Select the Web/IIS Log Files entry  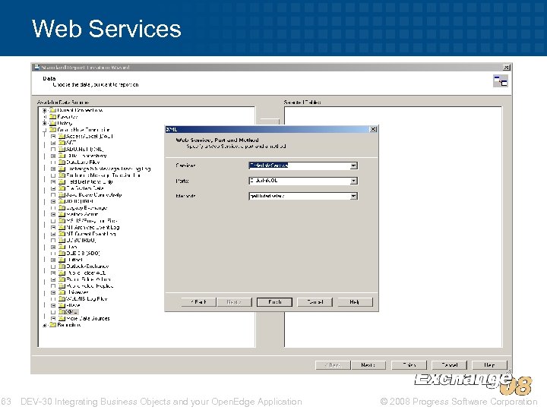(x=87, y=299)
